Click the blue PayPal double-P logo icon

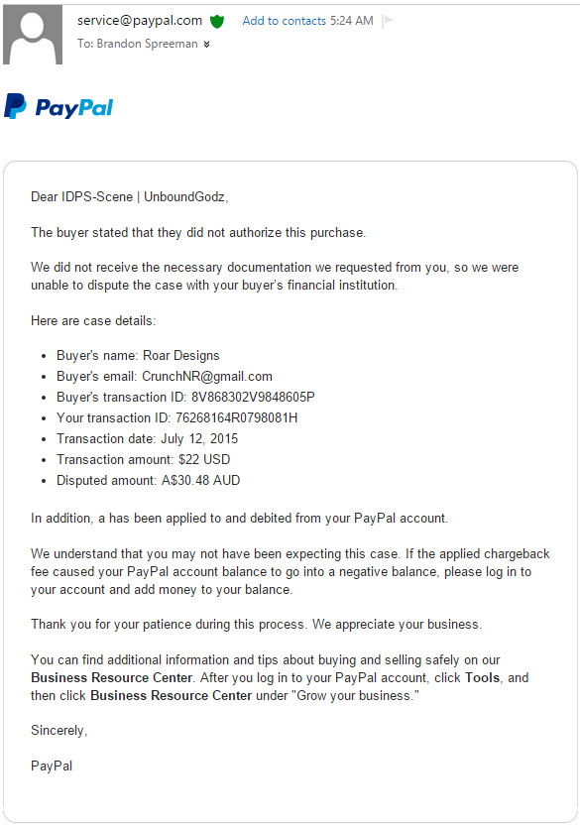[x=15, y=106]
